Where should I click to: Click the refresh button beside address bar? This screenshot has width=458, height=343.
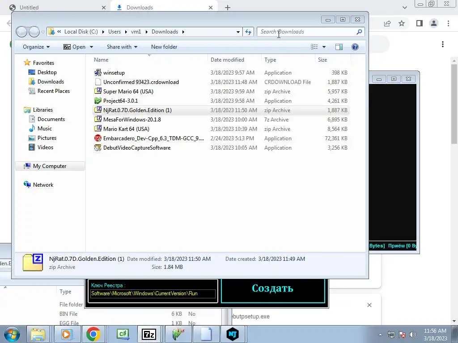(x=248, y=32)
